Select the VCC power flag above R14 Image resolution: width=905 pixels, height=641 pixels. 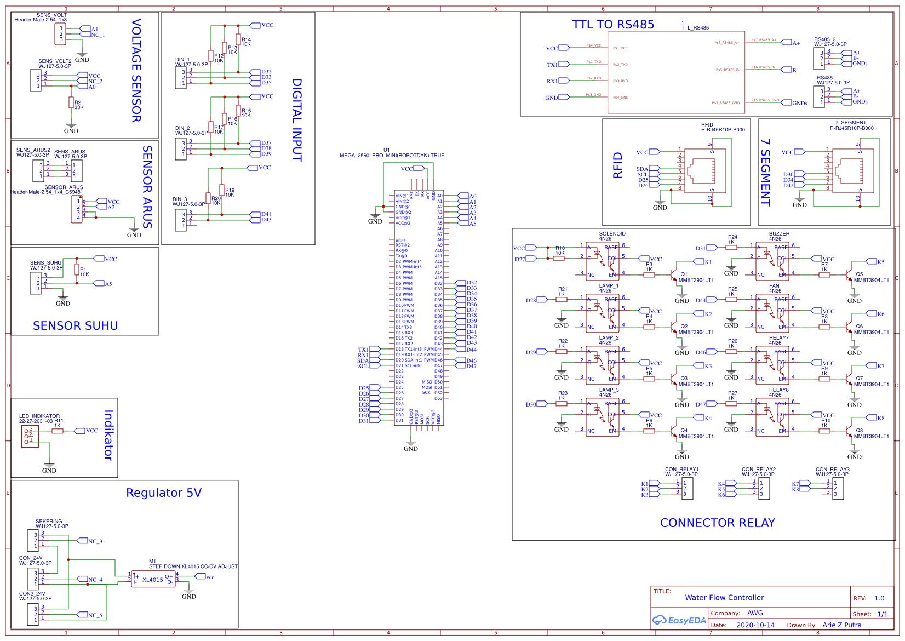[254, 25]
